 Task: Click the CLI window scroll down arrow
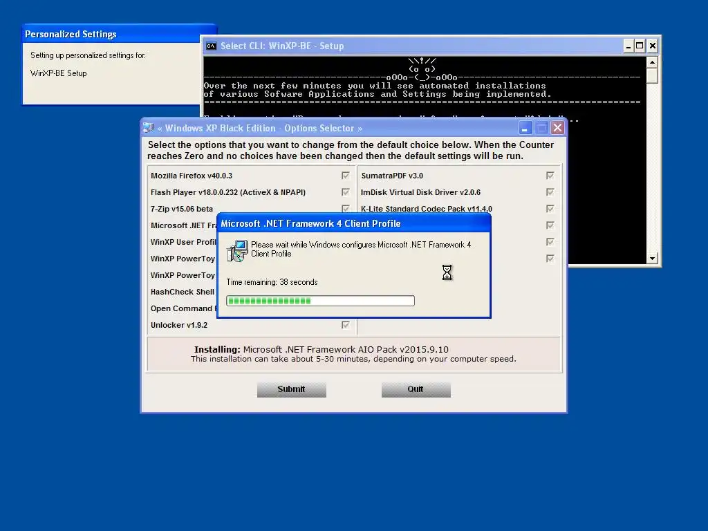pos(652,259)
